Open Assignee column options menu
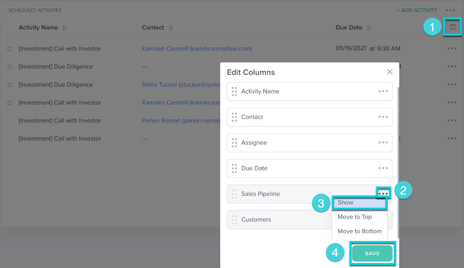464x268 pixels. coord(383,142)
